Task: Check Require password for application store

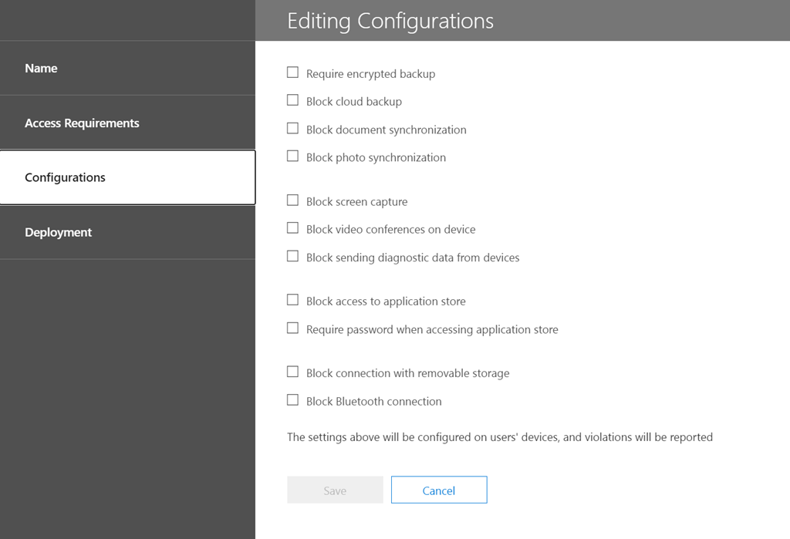Action: point(292,328)
